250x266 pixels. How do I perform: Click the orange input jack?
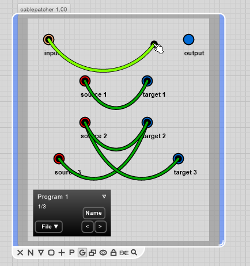click(x=48, y=40)
